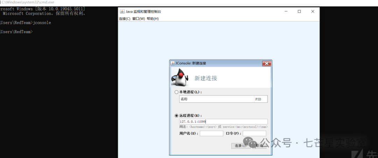Click the PID column header

point(261,99)
